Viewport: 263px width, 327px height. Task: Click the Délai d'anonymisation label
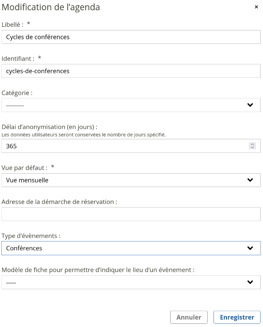pyautogui.click(x=49, y=127)
